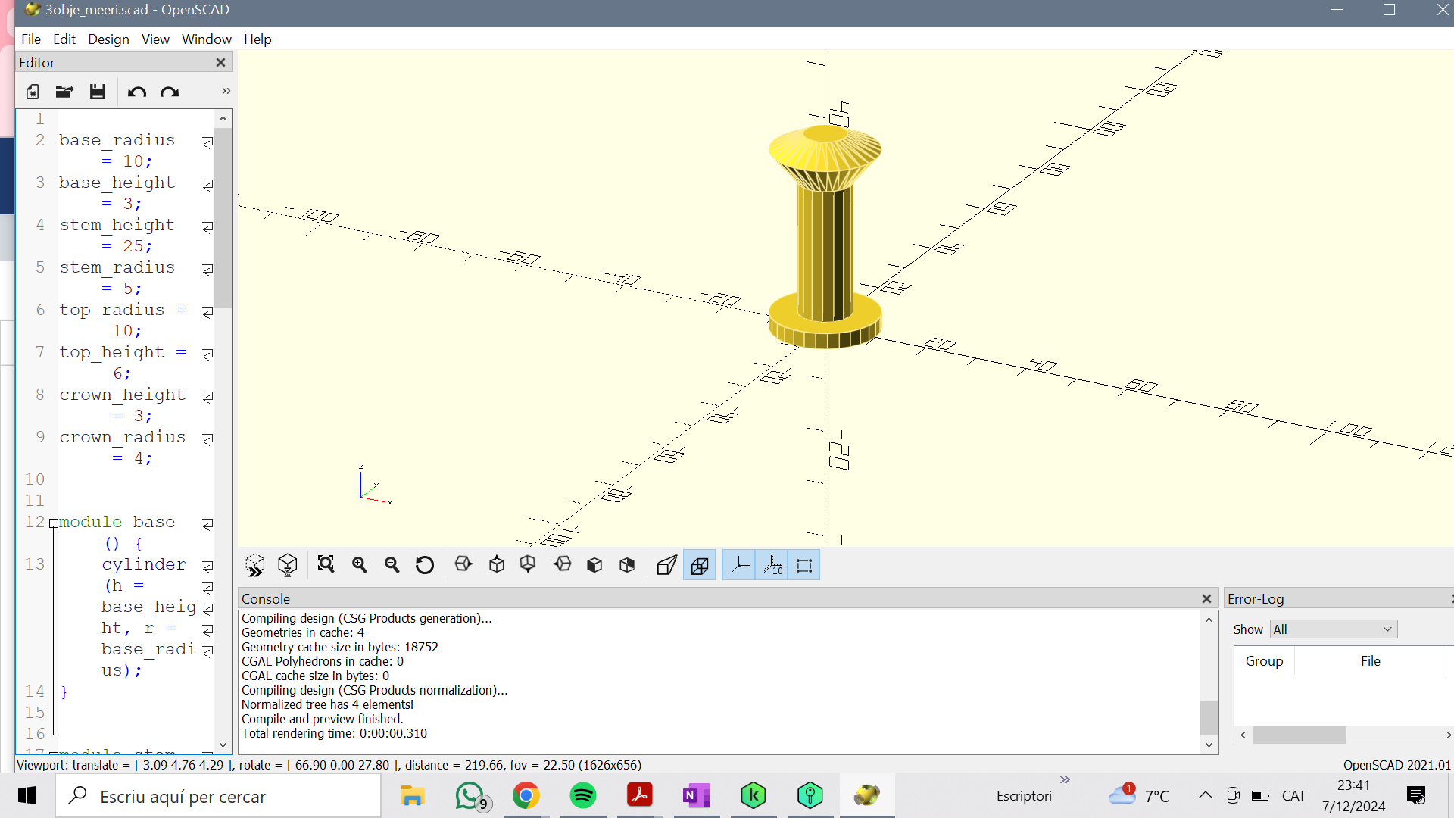
Task: Switch to Front view
Action: [x=594, y=565]
